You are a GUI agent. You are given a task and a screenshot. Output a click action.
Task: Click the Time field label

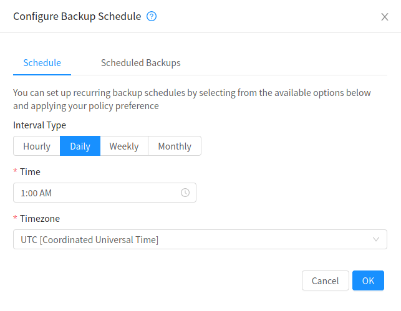click(30, 172)
